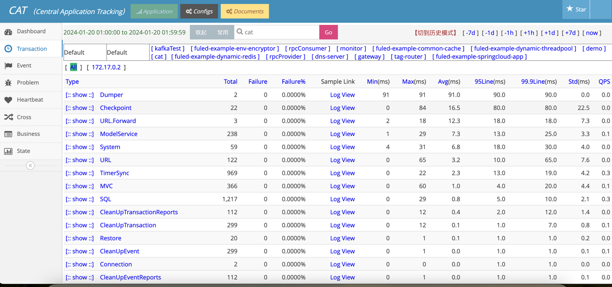
Task: Expand the chart for Dumper with show
Action: point(79,95)
